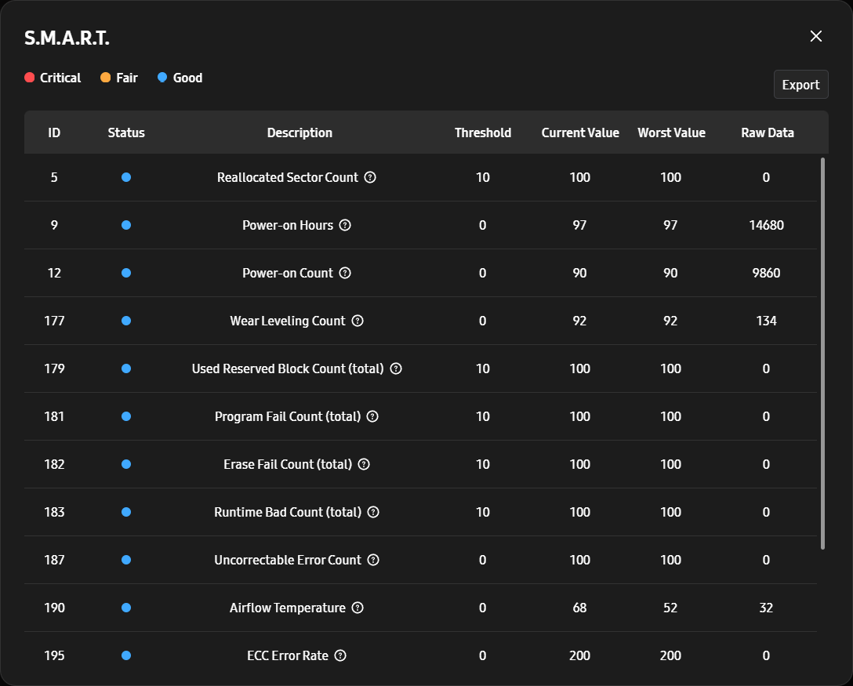Click the status dot for ID 177
853x686 pixels.
(x=126, y=321)
